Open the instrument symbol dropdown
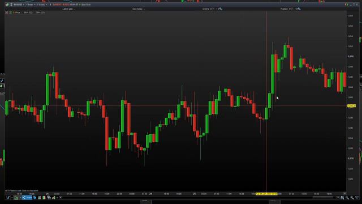 click(x=19, y=5)
